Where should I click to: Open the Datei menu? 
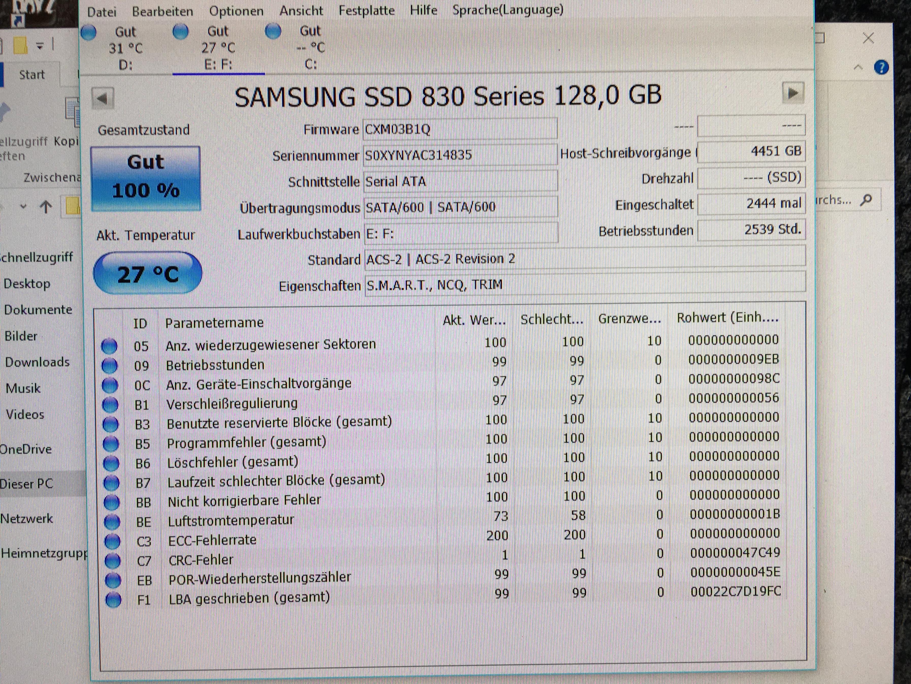[x=102, y=12]
